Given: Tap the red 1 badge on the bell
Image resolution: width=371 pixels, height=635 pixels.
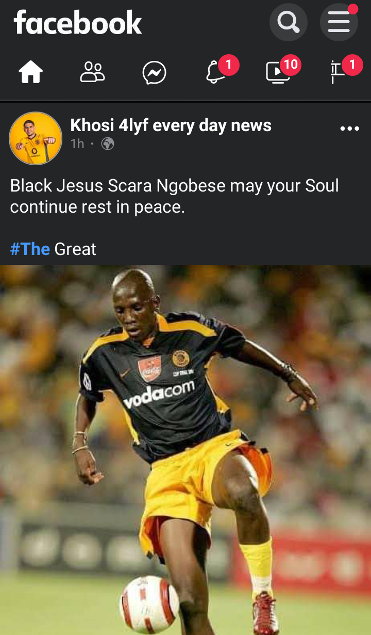Looking at the screenshot, I should point(229,65).
